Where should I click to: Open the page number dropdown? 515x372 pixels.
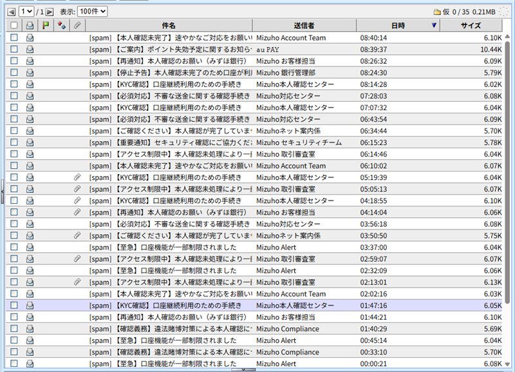(x=26, y=12)
